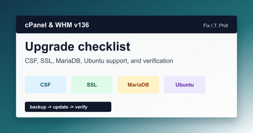
Task: Click the CSF tile
Action: (x=45, y=85)
